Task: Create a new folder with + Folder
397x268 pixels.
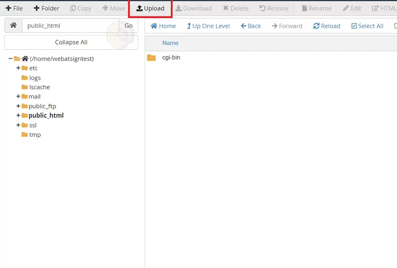Action: pyautogui.click(x=46, y=8)
